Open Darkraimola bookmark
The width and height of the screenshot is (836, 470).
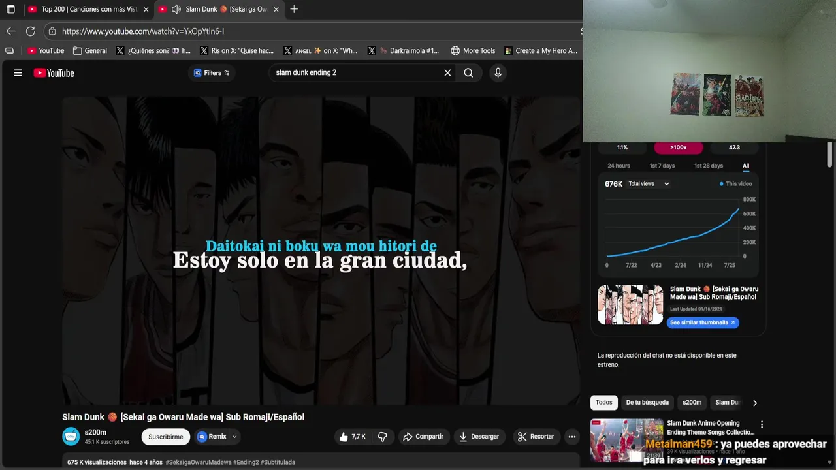tap(403, 50)
